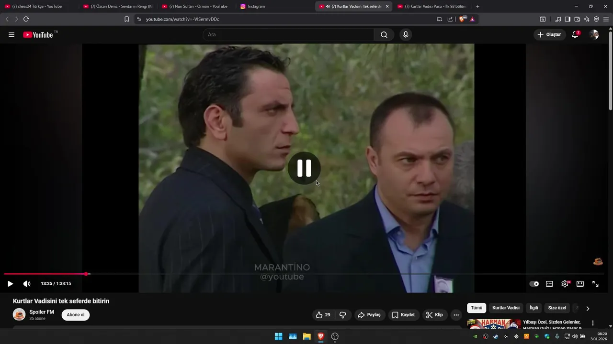Like the video with thumbs up
The width and height of the screenshot is (613, 344).
click(323, 315)
